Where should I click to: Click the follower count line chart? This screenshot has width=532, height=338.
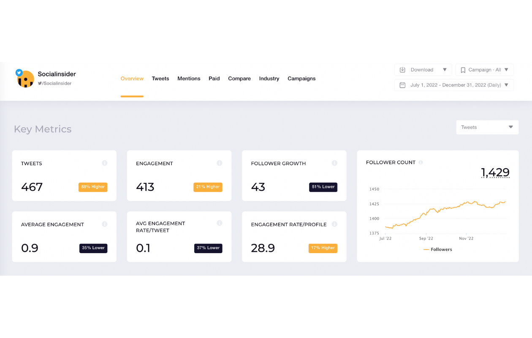[x=445, y=215]
